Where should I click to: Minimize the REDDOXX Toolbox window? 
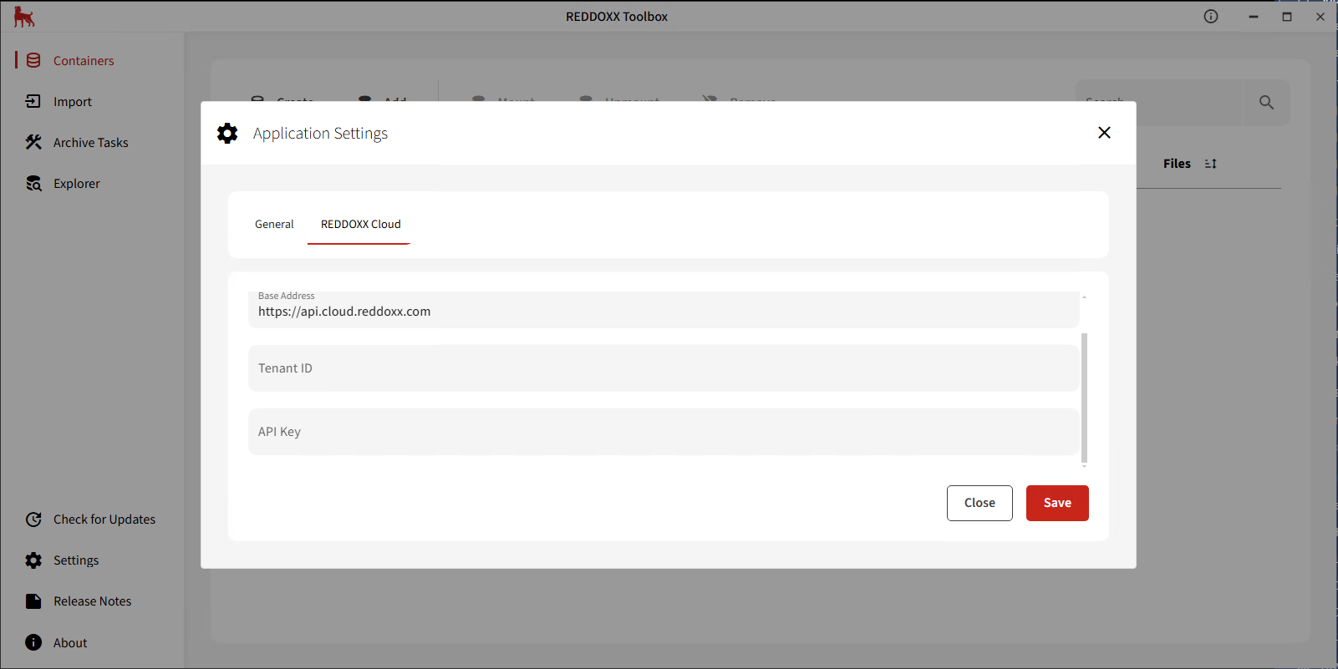coord(1254,17)
